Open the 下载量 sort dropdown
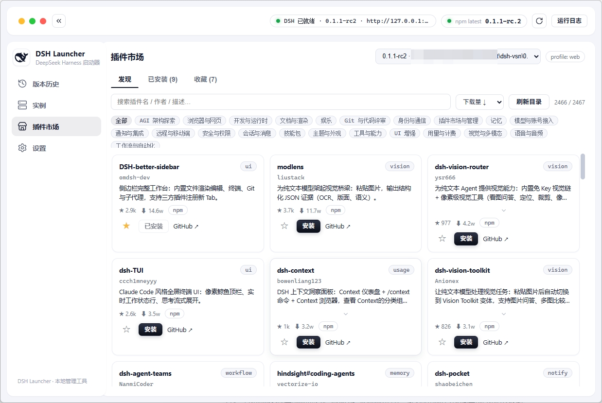This screenshot has width=602, height=403. tap(479, 102)
